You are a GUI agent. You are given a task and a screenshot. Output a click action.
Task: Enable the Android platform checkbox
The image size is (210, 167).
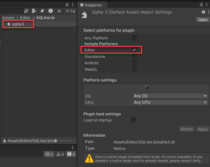pos(134,63)
